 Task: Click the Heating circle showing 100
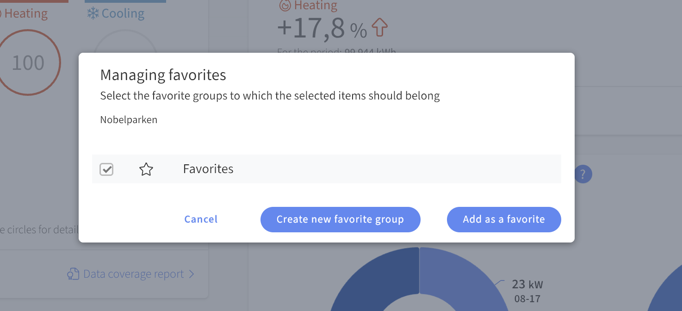[28, 63]
